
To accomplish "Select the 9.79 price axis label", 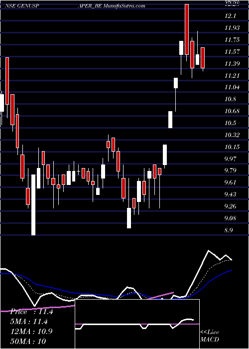I will point(231,171).
